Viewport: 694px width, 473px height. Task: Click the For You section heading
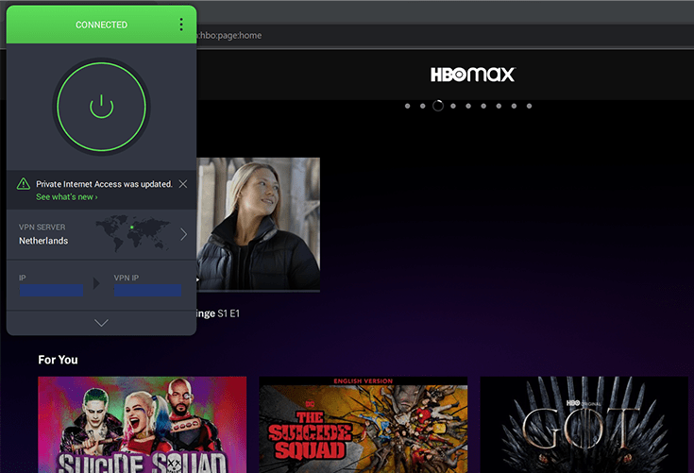58,360
